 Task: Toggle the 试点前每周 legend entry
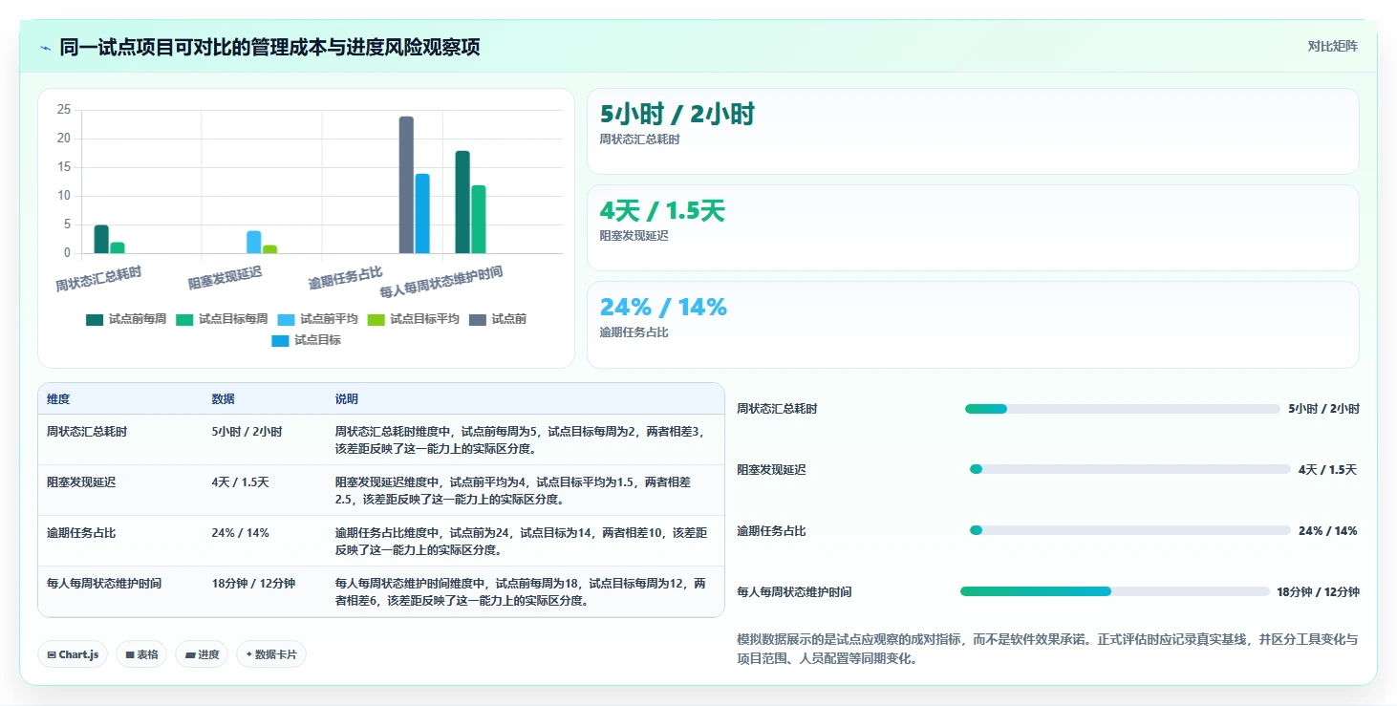click(x=126, y=319)
